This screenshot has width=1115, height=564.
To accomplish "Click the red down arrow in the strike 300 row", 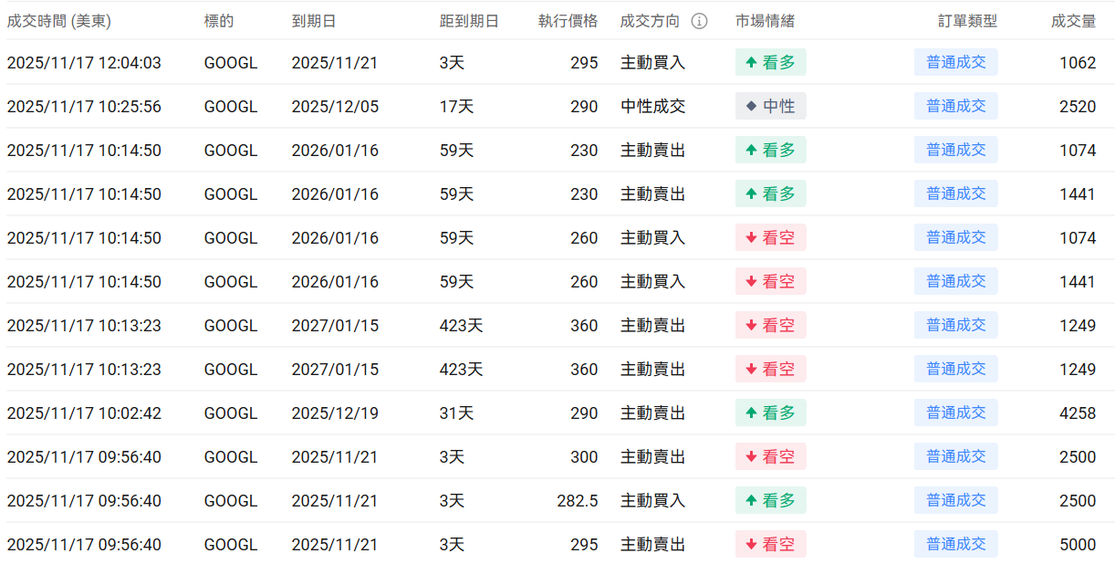I will [x=751, y=457].
